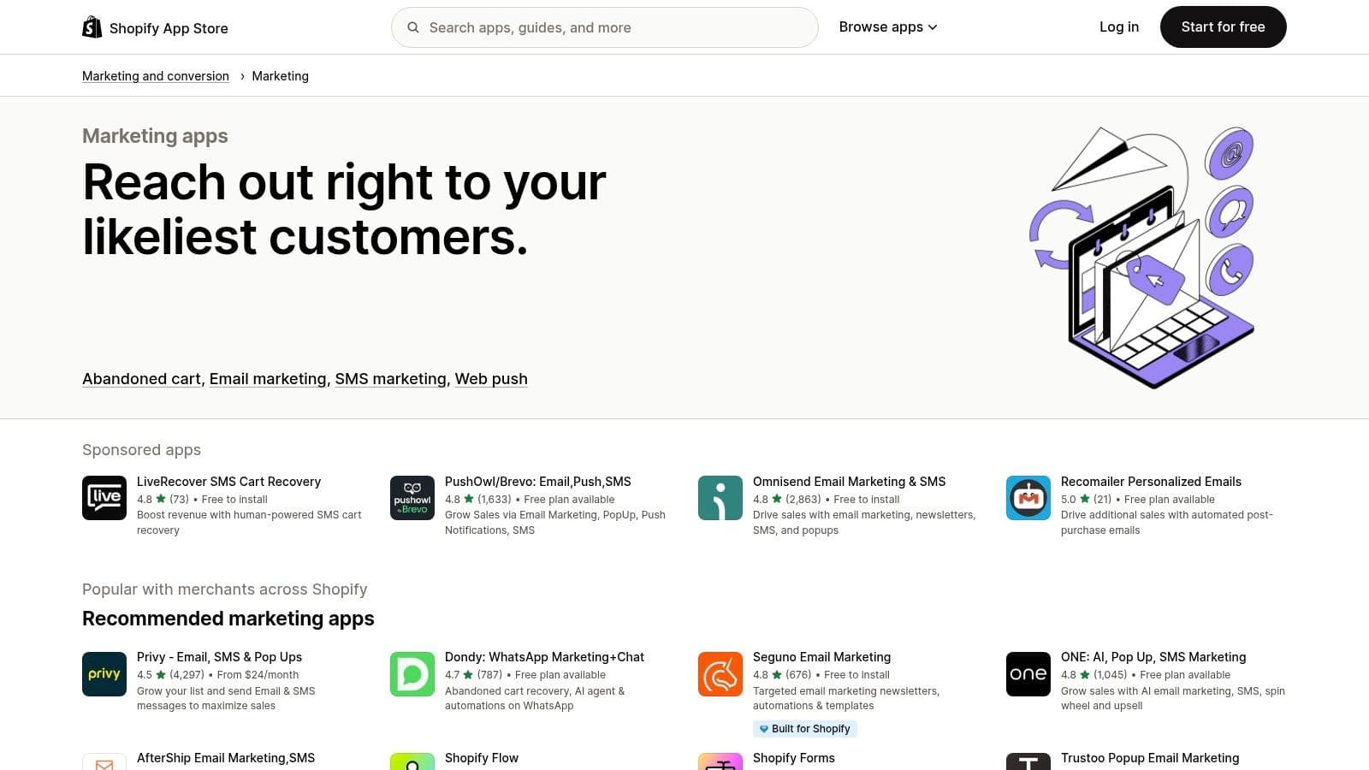Open the Web push category link

pos(491,379)
